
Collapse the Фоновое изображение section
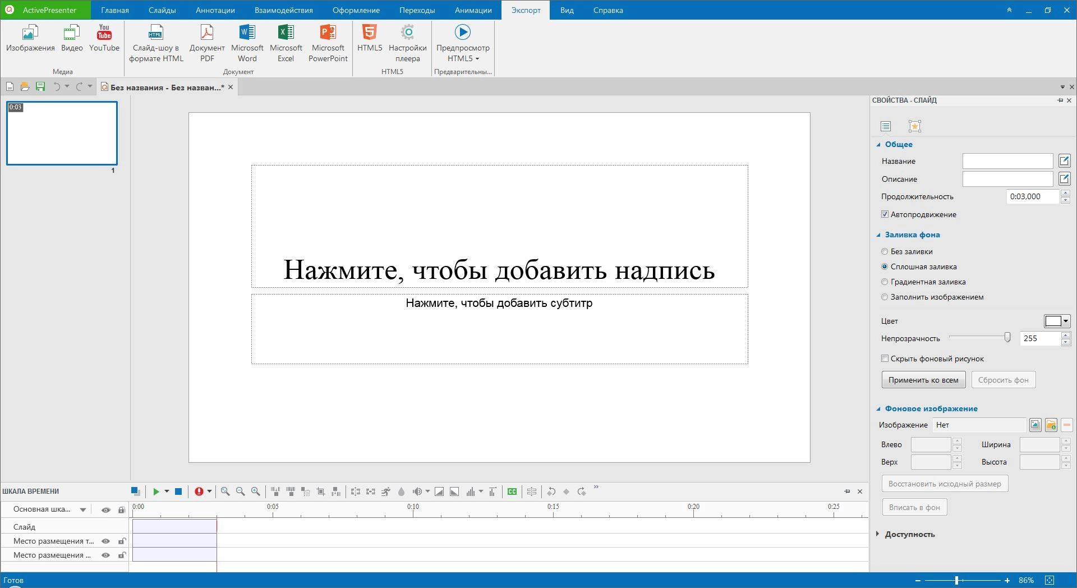pyautogui.click(x=878, y=409)
